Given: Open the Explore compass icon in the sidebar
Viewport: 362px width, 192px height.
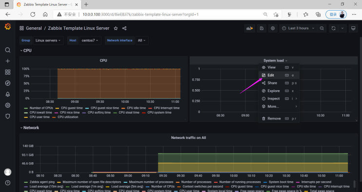Looking at the screenshot, I should 8,83.
